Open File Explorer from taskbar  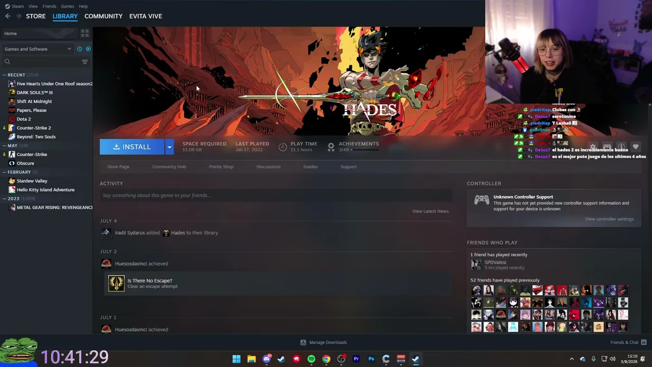pyautogui.click(x=251, y=359)
